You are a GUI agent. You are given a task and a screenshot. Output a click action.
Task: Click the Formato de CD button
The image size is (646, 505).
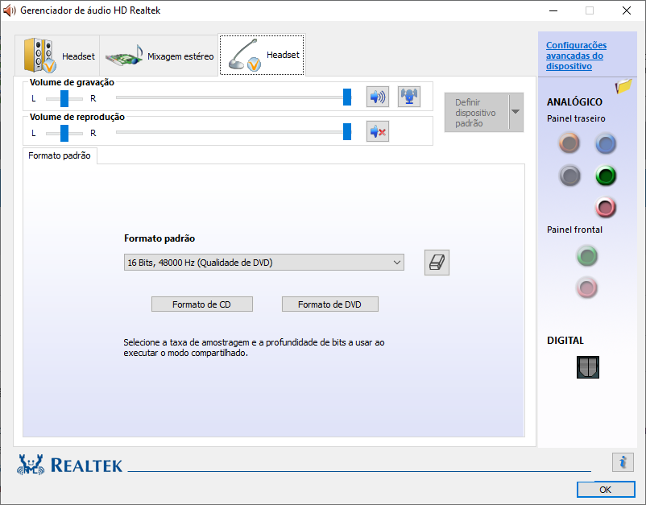(x=202, y=304)
